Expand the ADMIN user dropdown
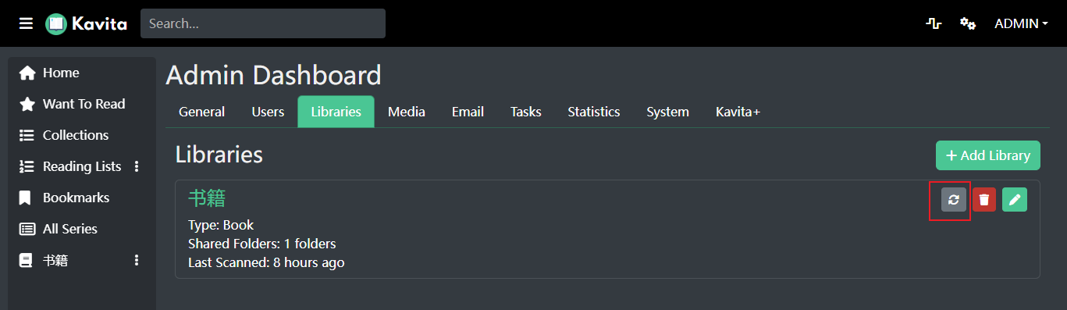Viewport: 1067px width, 310px height. tap(1021, 23)
